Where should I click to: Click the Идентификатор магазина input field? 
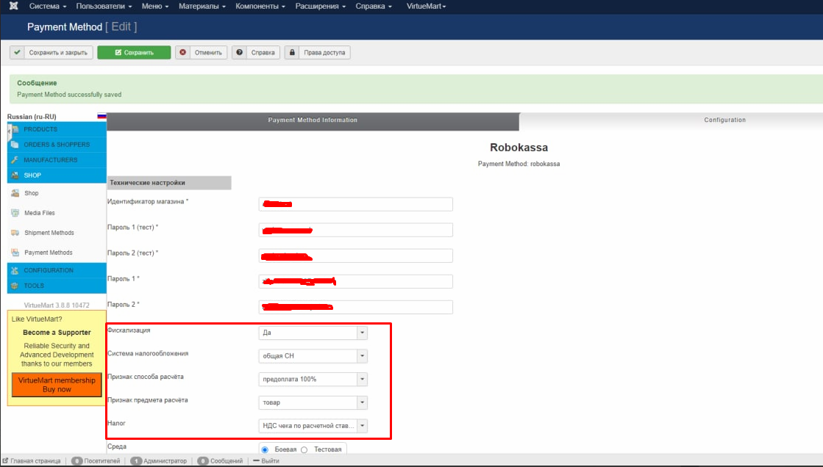click(x=356, y=204)
